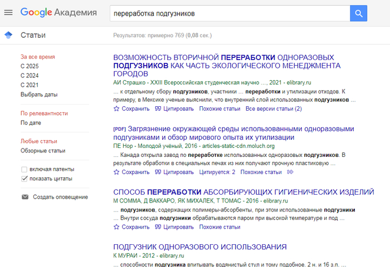
Task: Open 'Выбрать даты' custom date range
Action: (39, 95)
